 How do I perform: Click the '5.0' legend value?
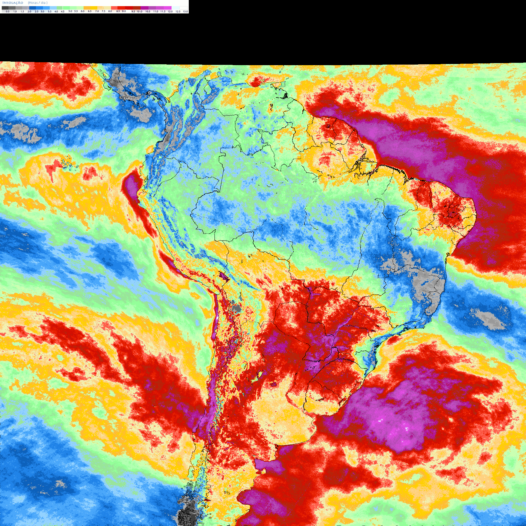click(x=70, y=11)
